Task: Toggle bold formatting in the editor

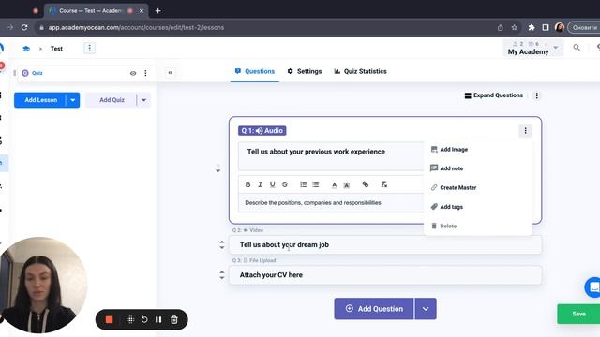Action: (x=247, y=184)
